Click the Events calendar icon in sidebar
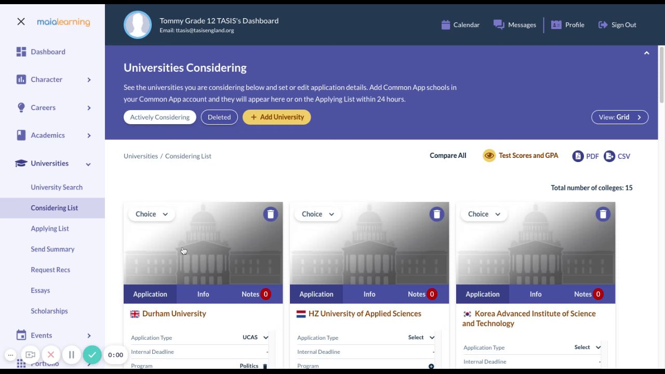The image size is (665, 374). pyautogui.click(x=21, y=335)
